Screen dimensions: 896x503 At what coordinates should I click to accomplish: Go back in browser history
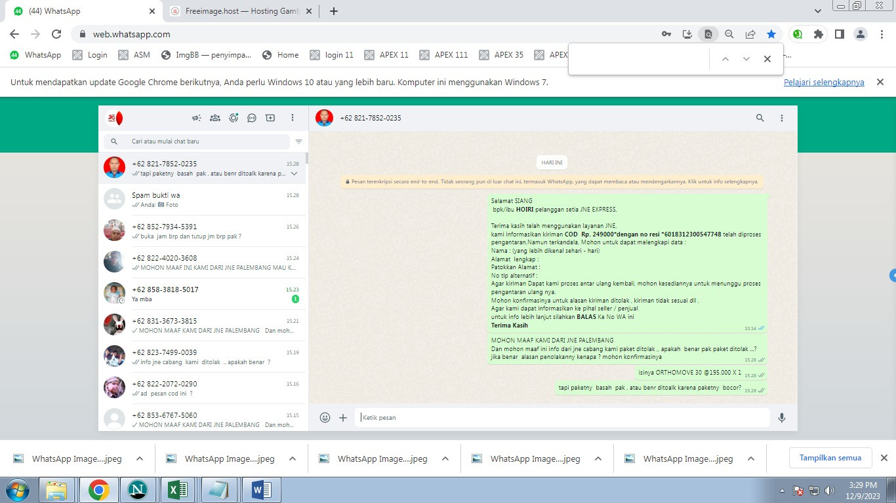[x=14, y=34]
